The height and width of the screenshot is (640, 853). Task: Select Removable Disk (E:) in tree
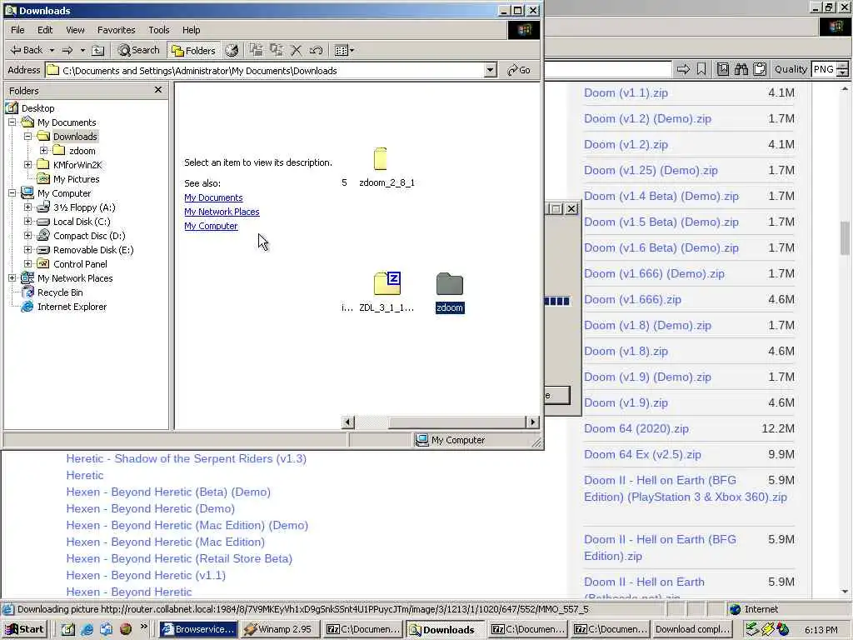click(x=93, y=250)
